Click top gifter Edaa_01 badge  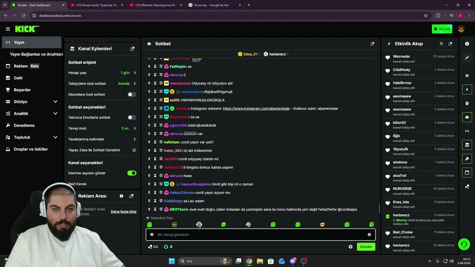[x=249, y=54]
